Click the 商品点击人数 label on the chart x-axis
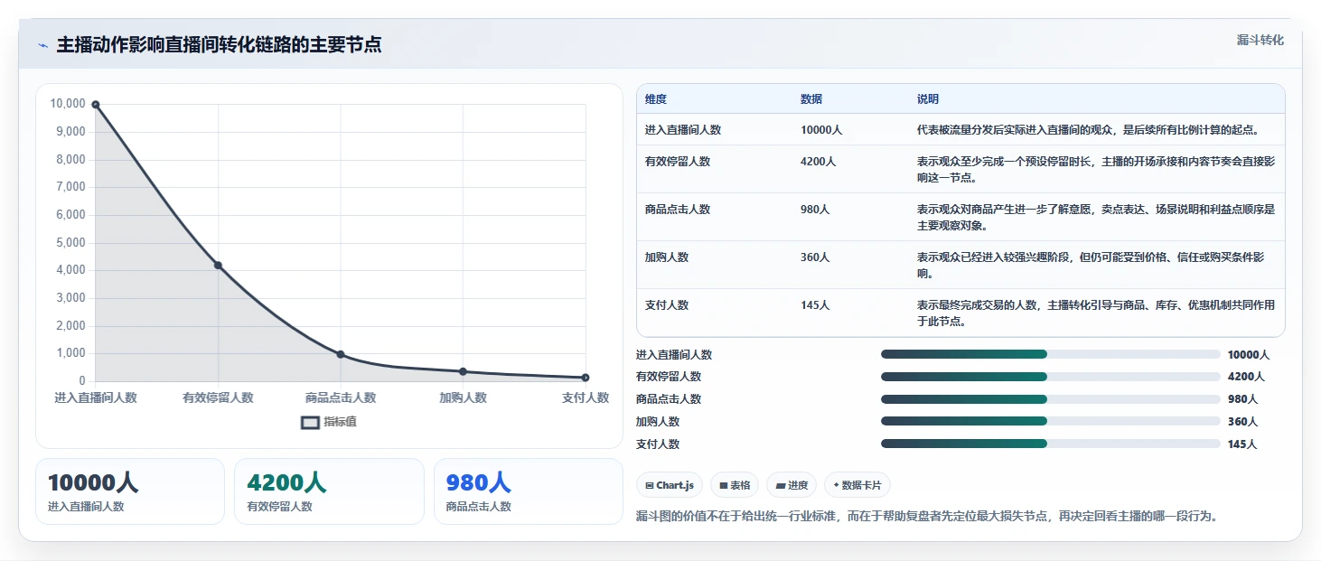This screenshot has width=1321, height=561. tap(341, 397)
